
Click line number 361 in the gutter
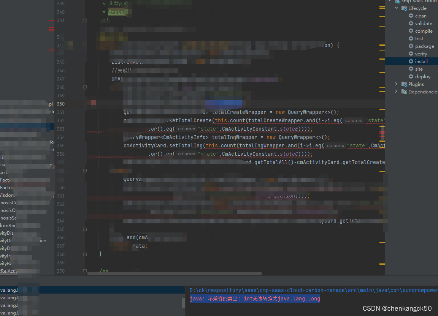pos(60,196)
